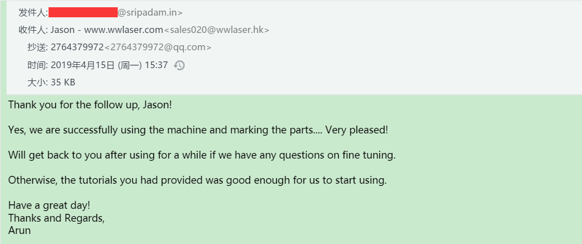Viewport: 582px width, 244px height.
Task: Click the signature name Arun
Action: pyautogui.click(x=20, y=231)
